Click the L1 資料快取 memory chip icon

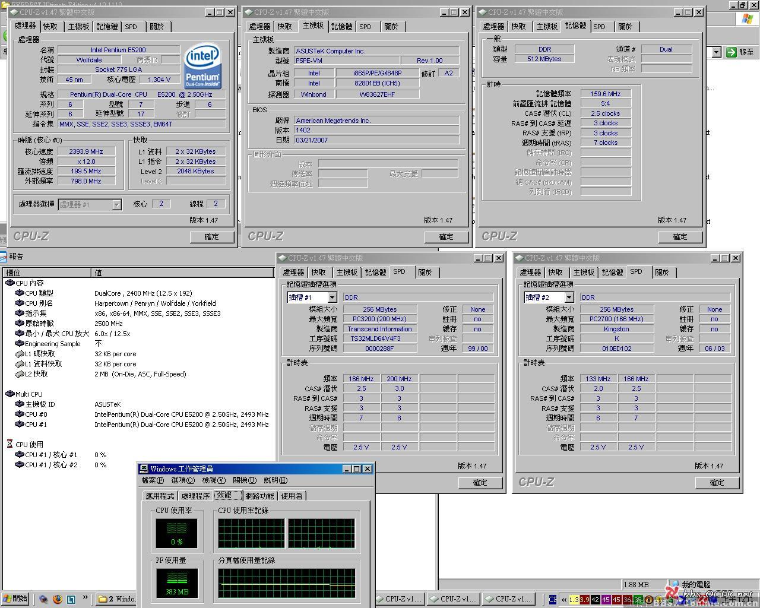[x=20, y=364]
